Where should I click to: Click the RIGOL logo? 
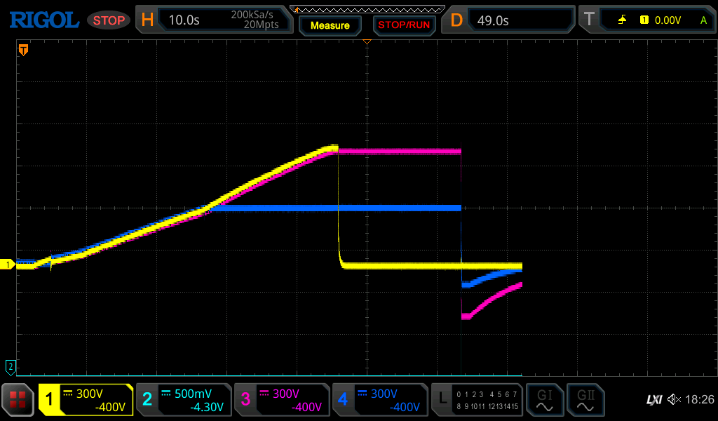[43, 20]
